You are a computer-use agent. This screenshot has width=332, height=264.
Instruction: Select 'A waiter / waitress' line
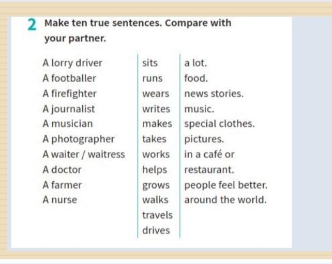click(84, 154)
